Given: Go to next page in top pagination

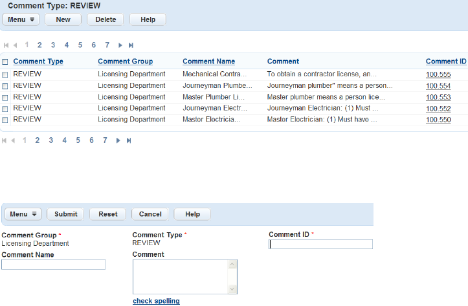Looking at the screenshot, I should tap(120, 45).
